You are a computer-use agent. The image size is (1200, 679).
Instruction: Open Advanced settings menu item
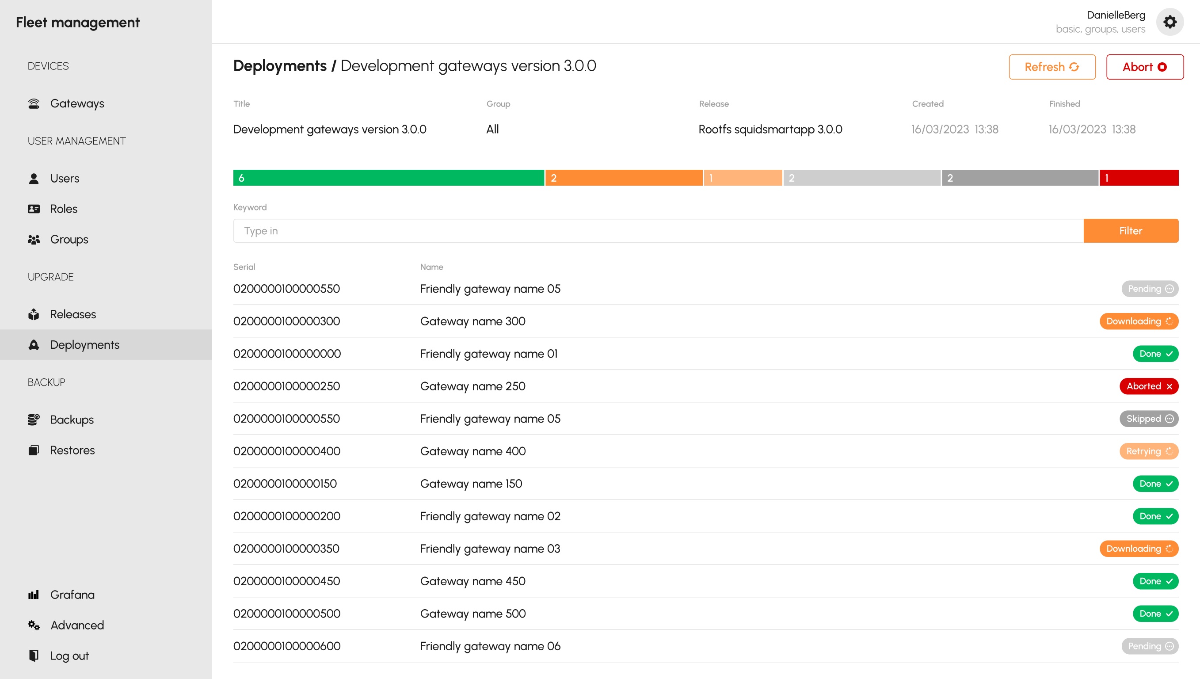[x=77, y=626]
